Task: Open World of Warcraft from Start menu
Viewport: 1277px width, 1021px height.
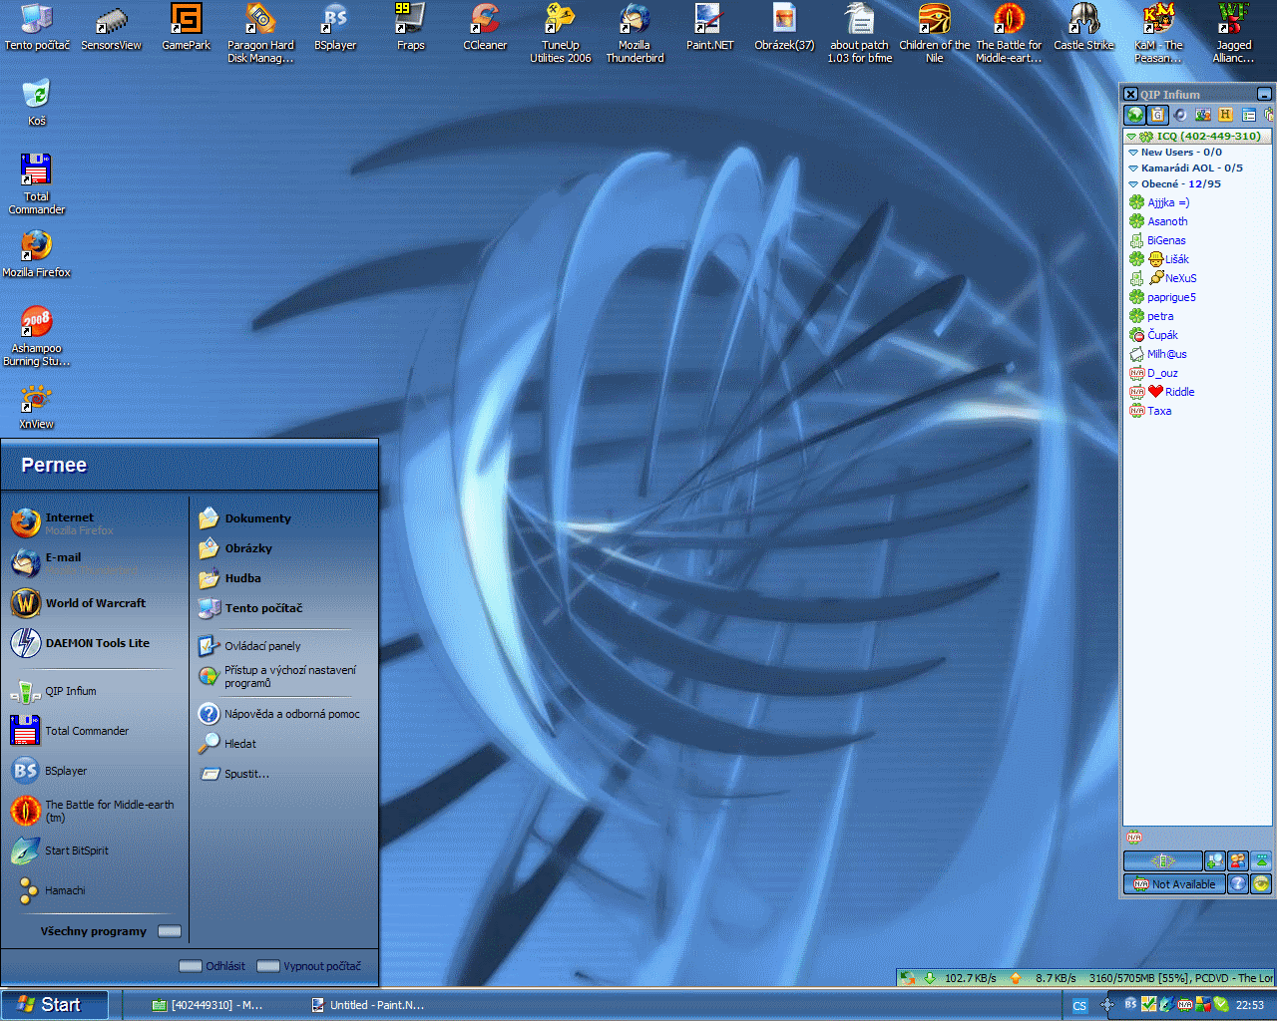Action: tap(95, 603)
